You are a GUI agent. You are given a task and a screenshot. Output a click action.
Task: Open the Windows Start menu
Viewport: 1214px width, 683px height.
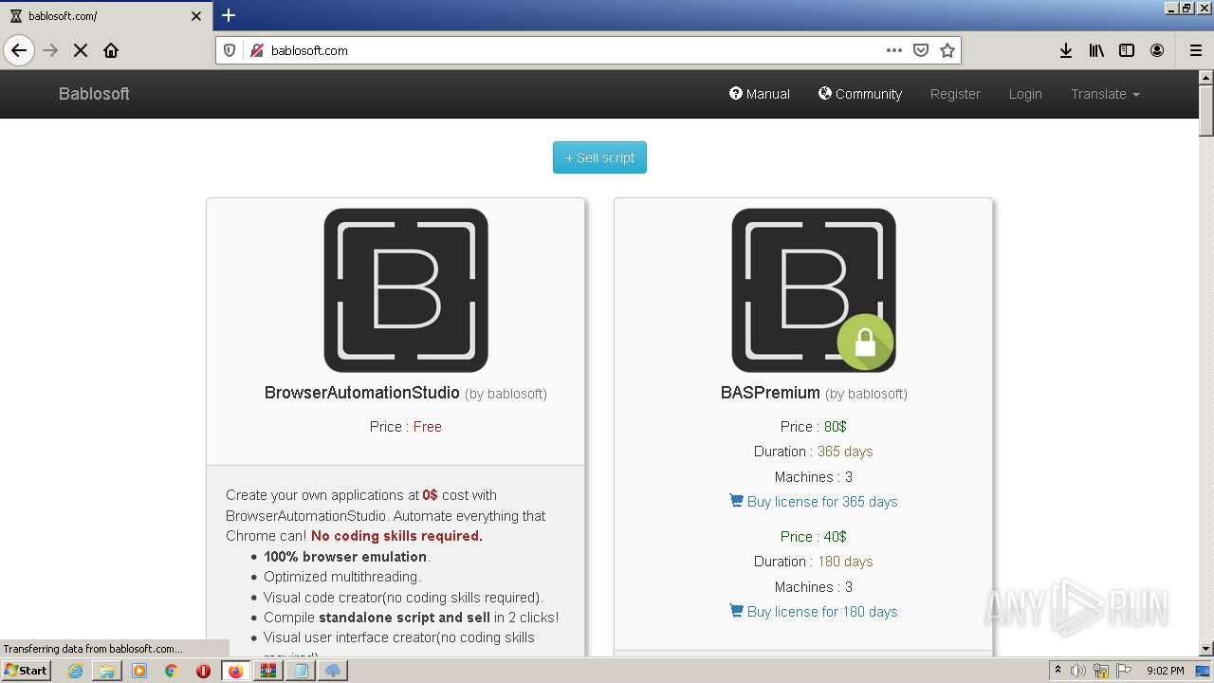pos(27,670)
